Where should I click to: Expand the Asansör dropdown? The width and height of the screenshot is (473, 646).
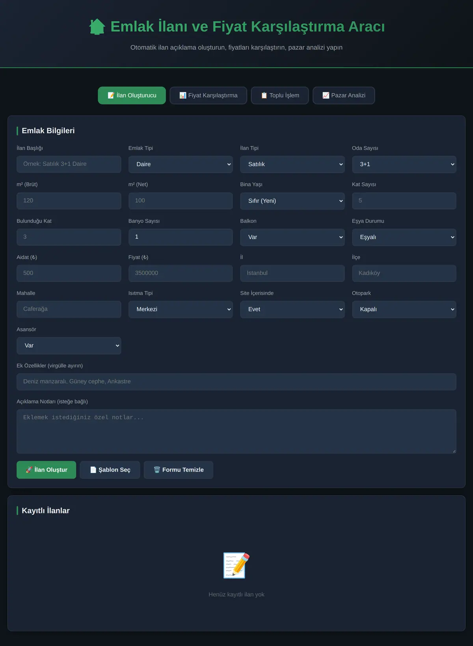[x=69, y=346]
